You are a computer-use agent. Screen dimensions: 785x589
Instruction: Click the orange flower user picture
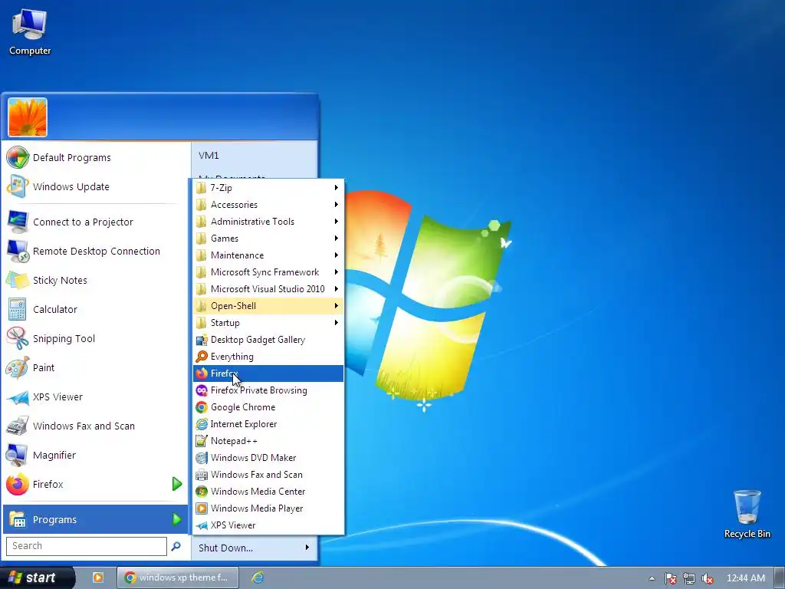tap(28, 117)
